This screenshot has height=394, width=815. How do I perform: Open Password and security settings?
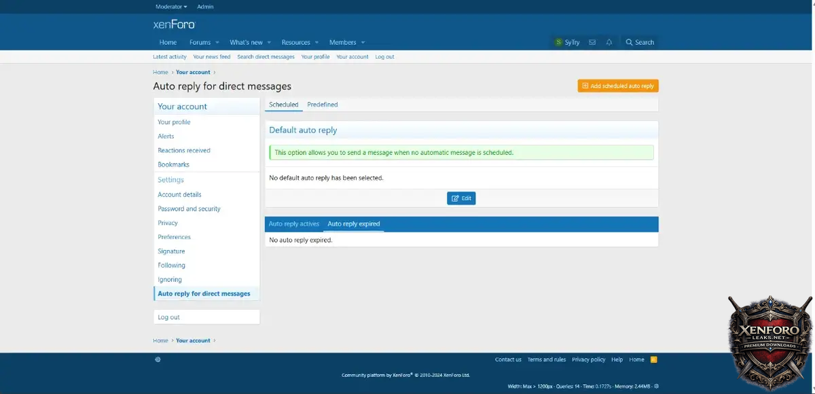pos(189,209)
